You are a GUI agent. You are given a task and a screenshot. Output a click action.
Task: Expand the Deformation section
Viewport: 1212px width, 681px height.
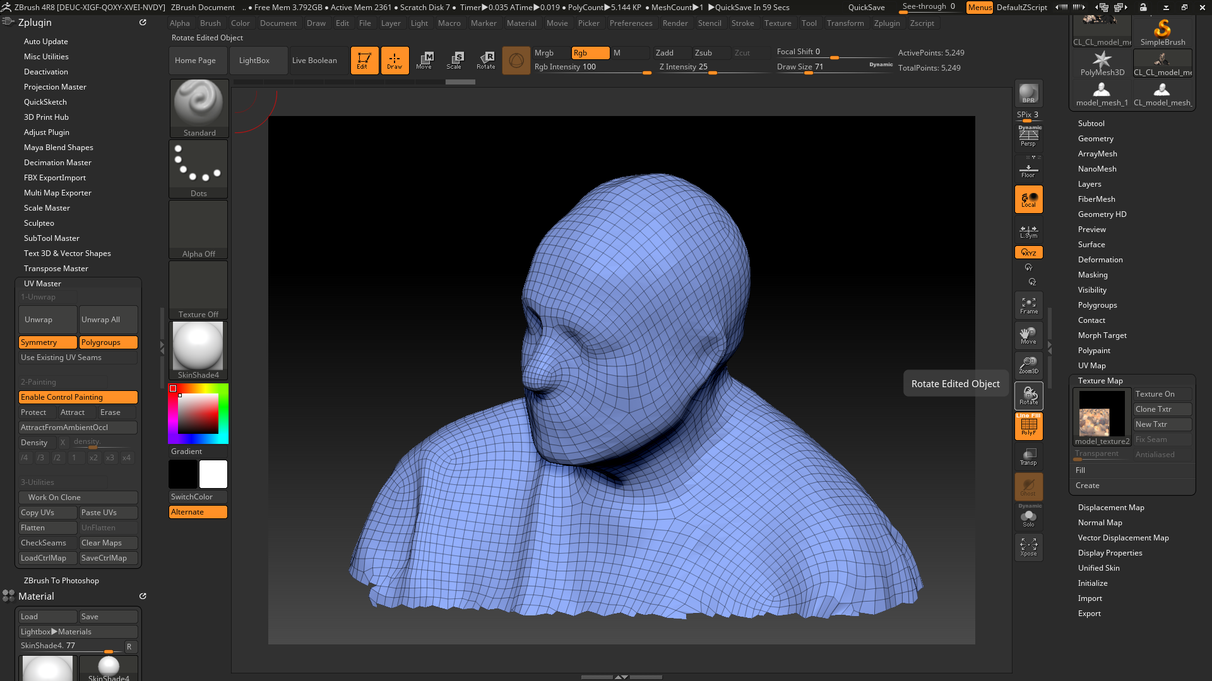(x=1100, y=260)
